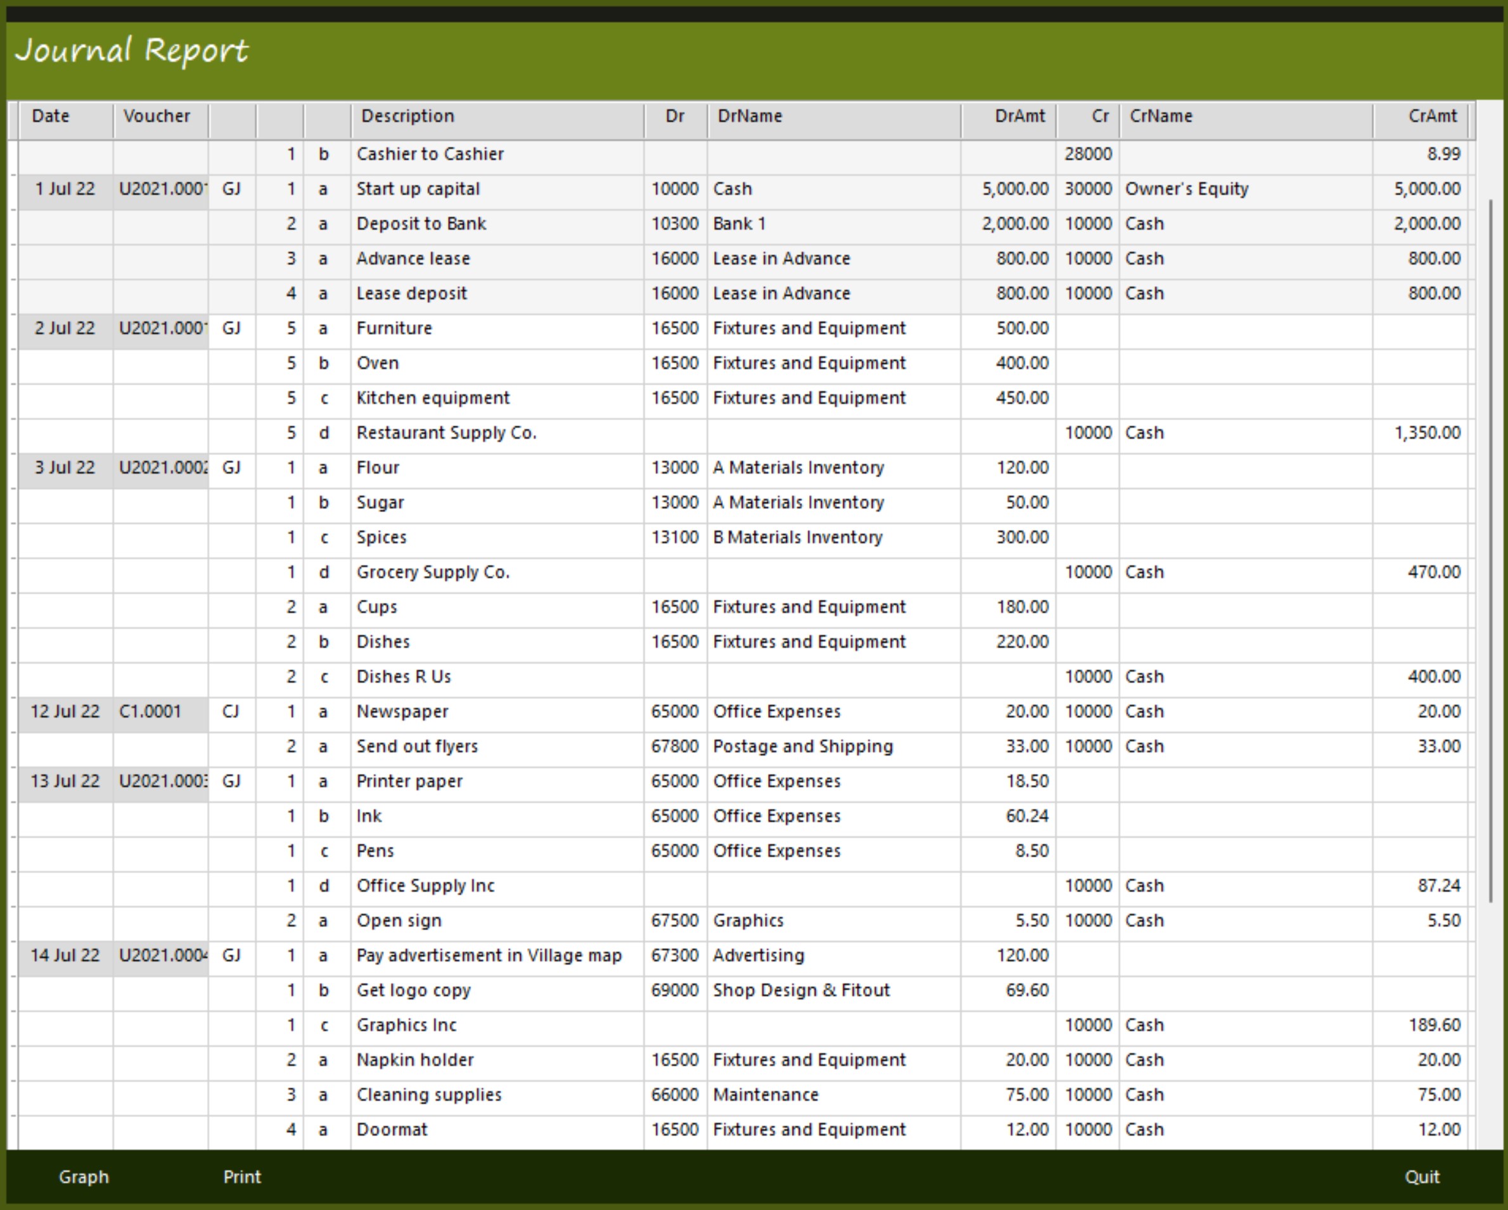Click Quit to close the report
This screenshot has height=1210, width=1508.
[x=1422, y=1177]
